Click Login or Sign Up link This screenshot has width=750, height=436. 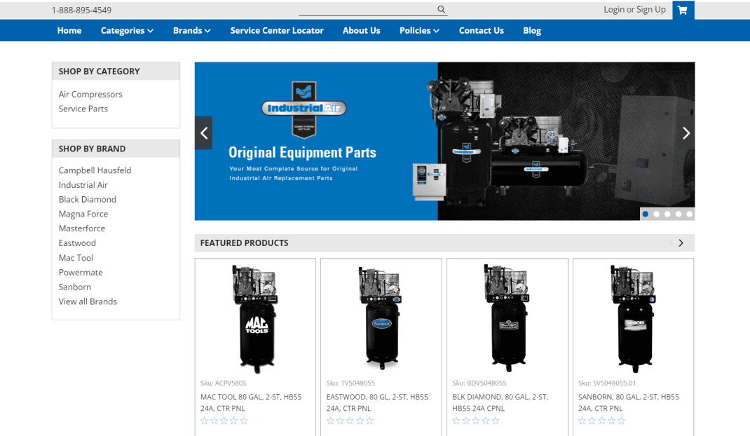(x=634, y=10)
